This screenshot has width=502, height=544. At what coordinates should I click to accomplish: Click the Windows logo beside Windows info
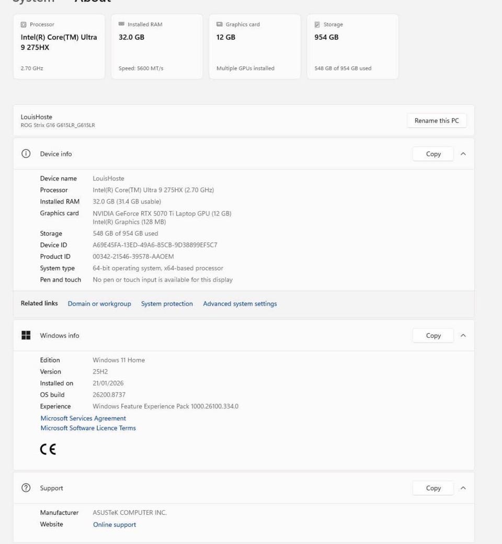(26, 335)
